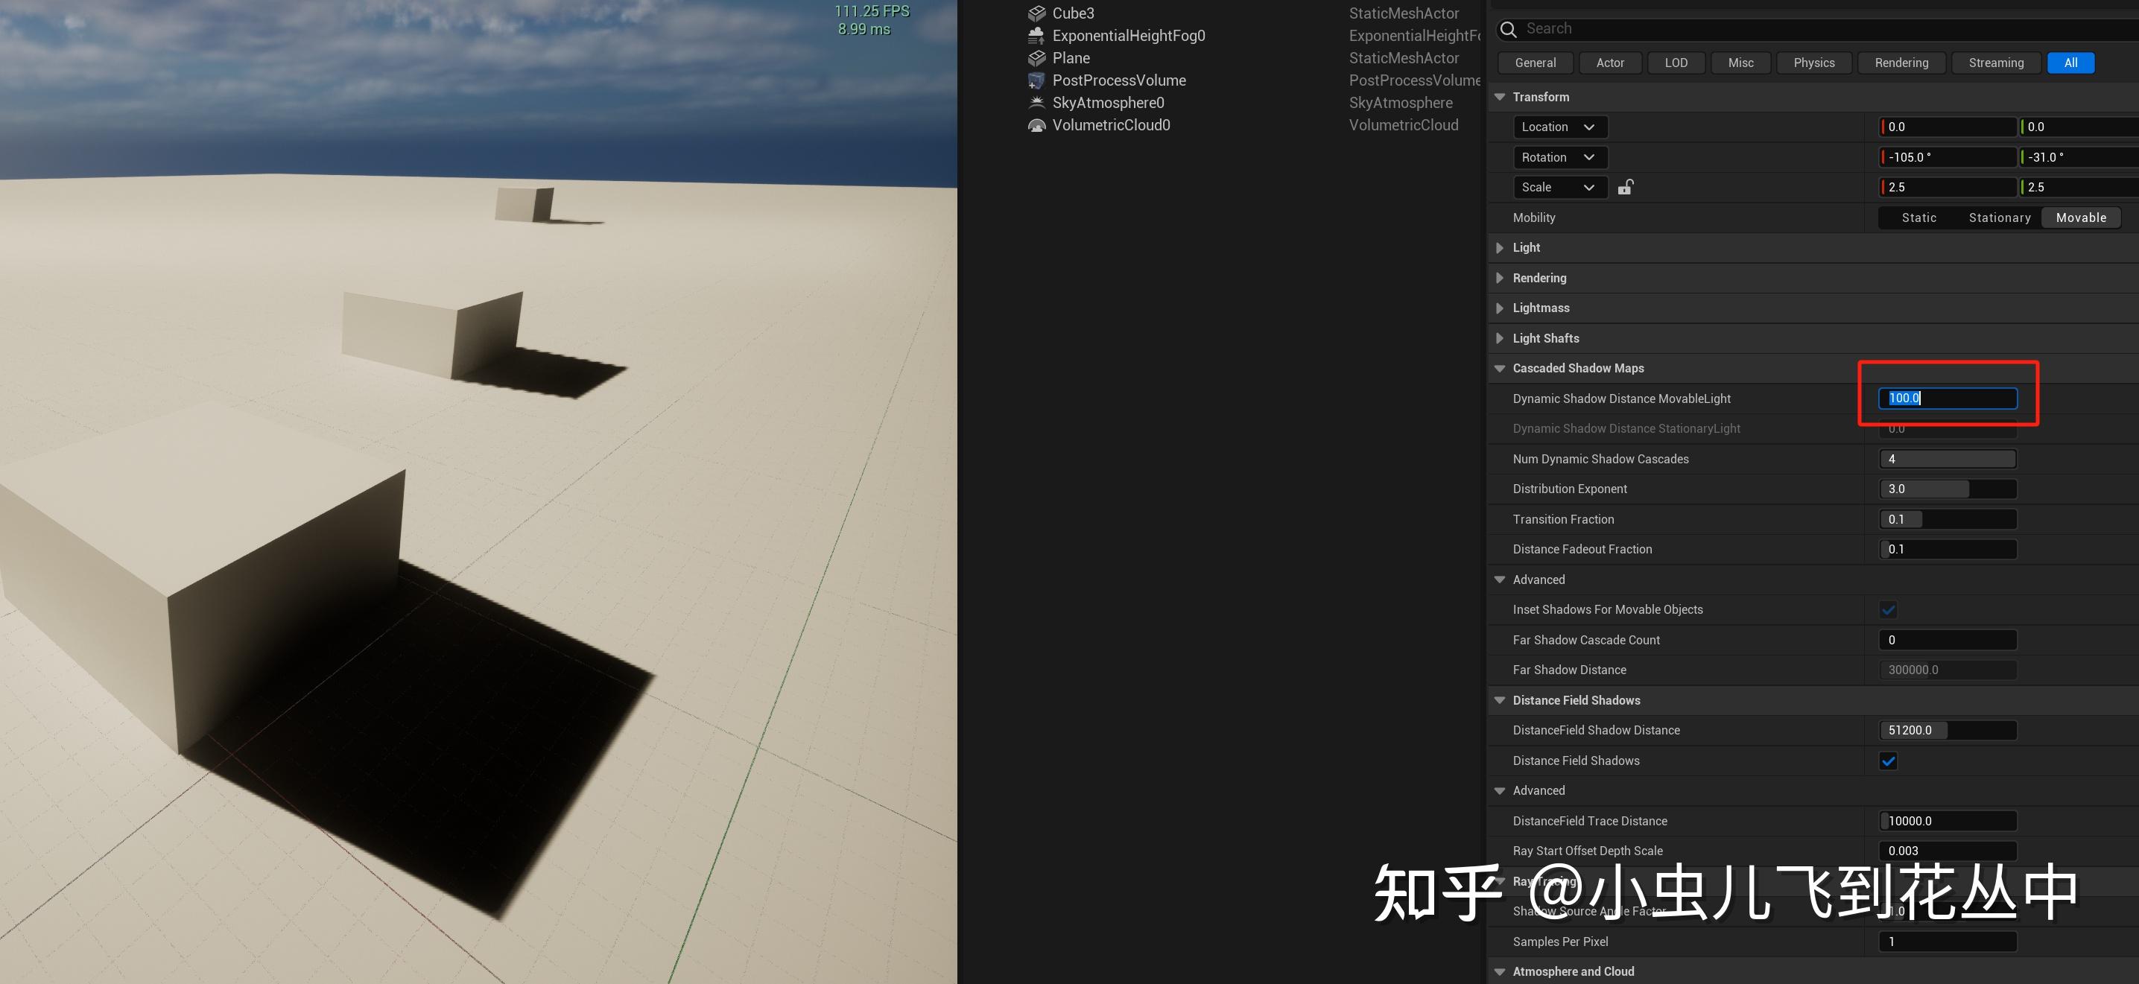
Task: Click the search magnifier icon in Details
Action: click(x=1508, y=29)
